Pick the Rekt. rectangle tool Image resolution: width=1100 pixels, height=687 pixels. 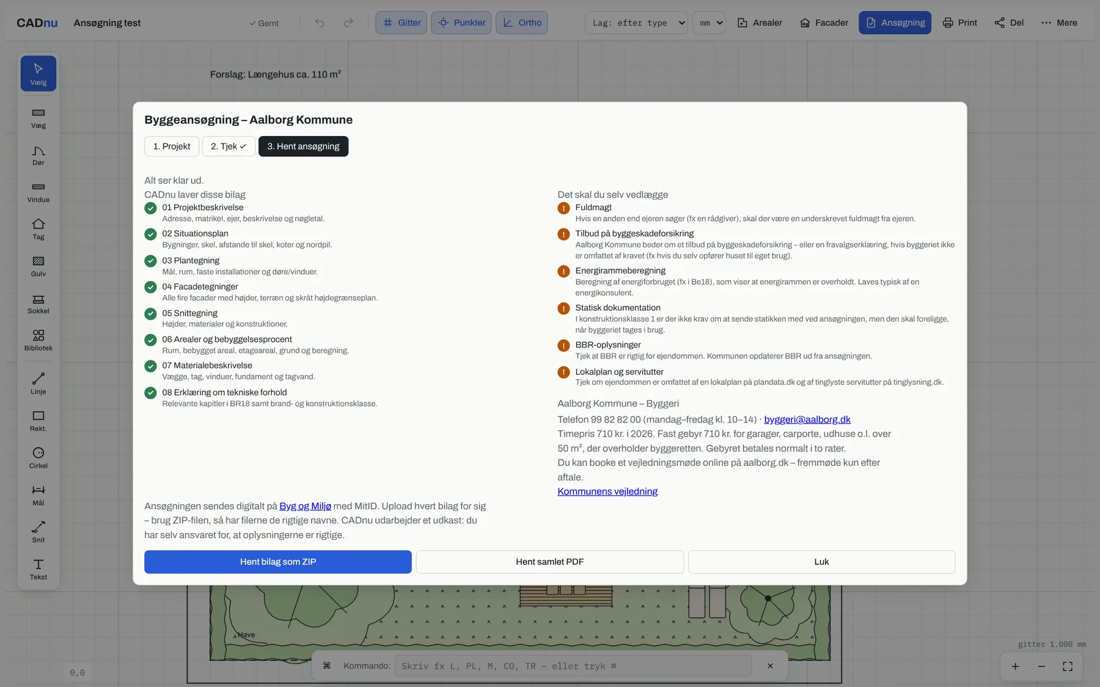(x=38, y=421)
